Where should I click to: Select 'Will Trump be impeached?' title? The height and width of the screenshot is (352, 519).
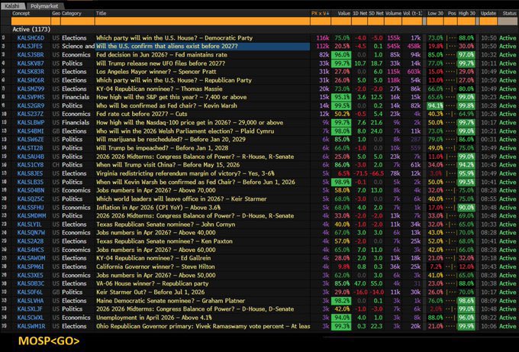point(162,148)
